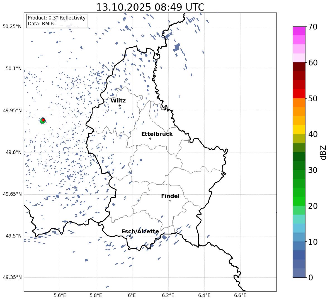Click the colorbar tick label 70

[x=313, y=27]
